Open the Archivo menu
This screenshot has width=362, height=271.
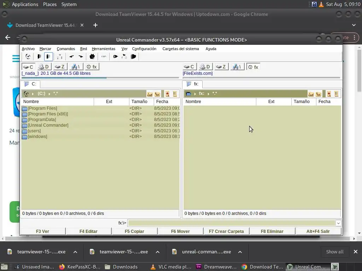(28, 49)
